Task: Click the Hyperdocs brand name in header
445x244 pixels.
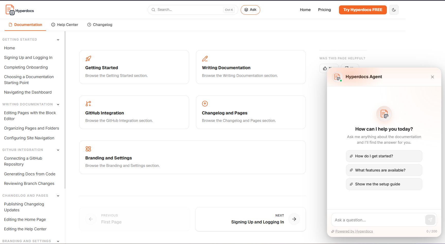Action: pyautogui.click(x=25, y=11)
